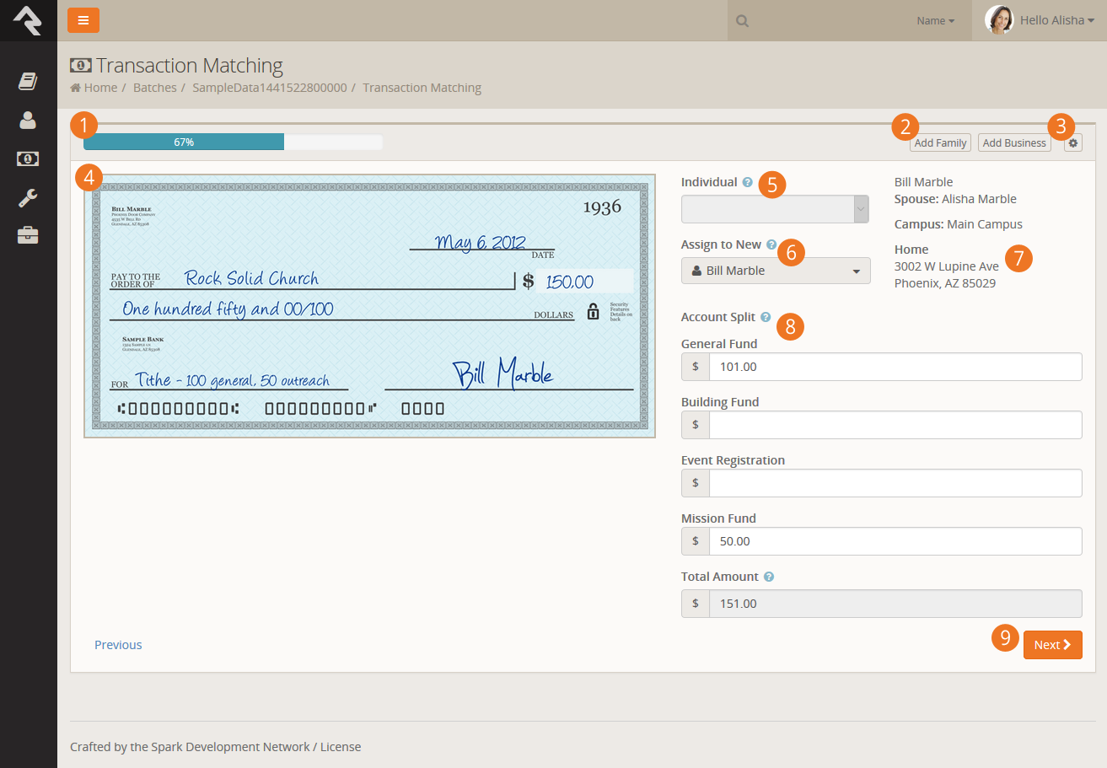The image size is (1107, 768).
Task: Open the finance money icon in sidebar
Action: pos(28,159)
